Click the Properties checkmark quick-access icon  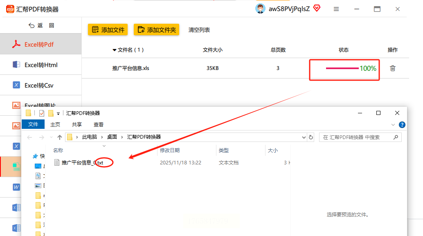(x=42, y=113)
